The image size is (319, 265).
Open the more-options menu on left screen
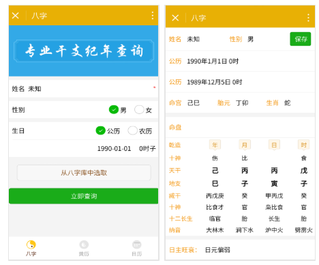[x=153, y=16]
